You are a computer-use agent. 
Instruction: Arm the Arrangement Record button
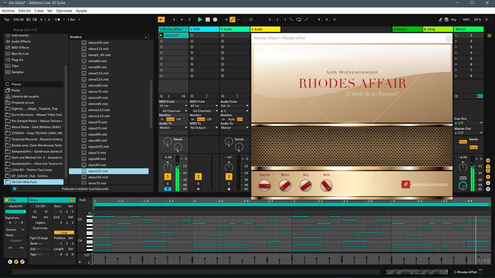[x=215, y=20]
